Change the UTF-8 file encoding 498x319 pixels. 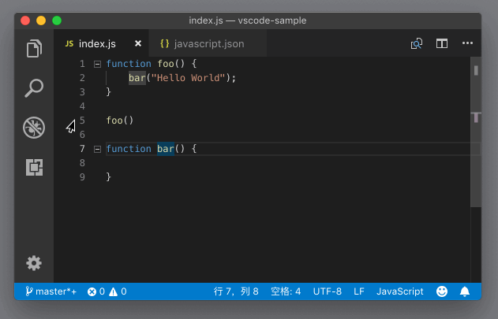coord(327,291)
